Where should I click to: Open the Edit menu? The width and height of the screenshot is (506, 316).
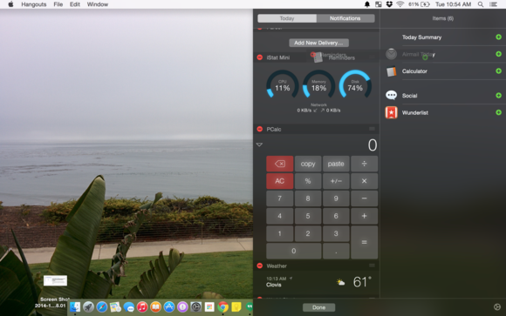(75, 4)
